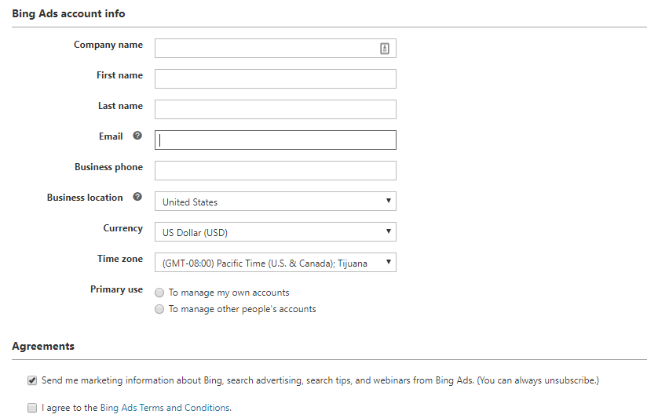The height and width of the screenshot is (418, 647).
Task: Click the Business location dropdown arrow
Action: coord(389,201)
